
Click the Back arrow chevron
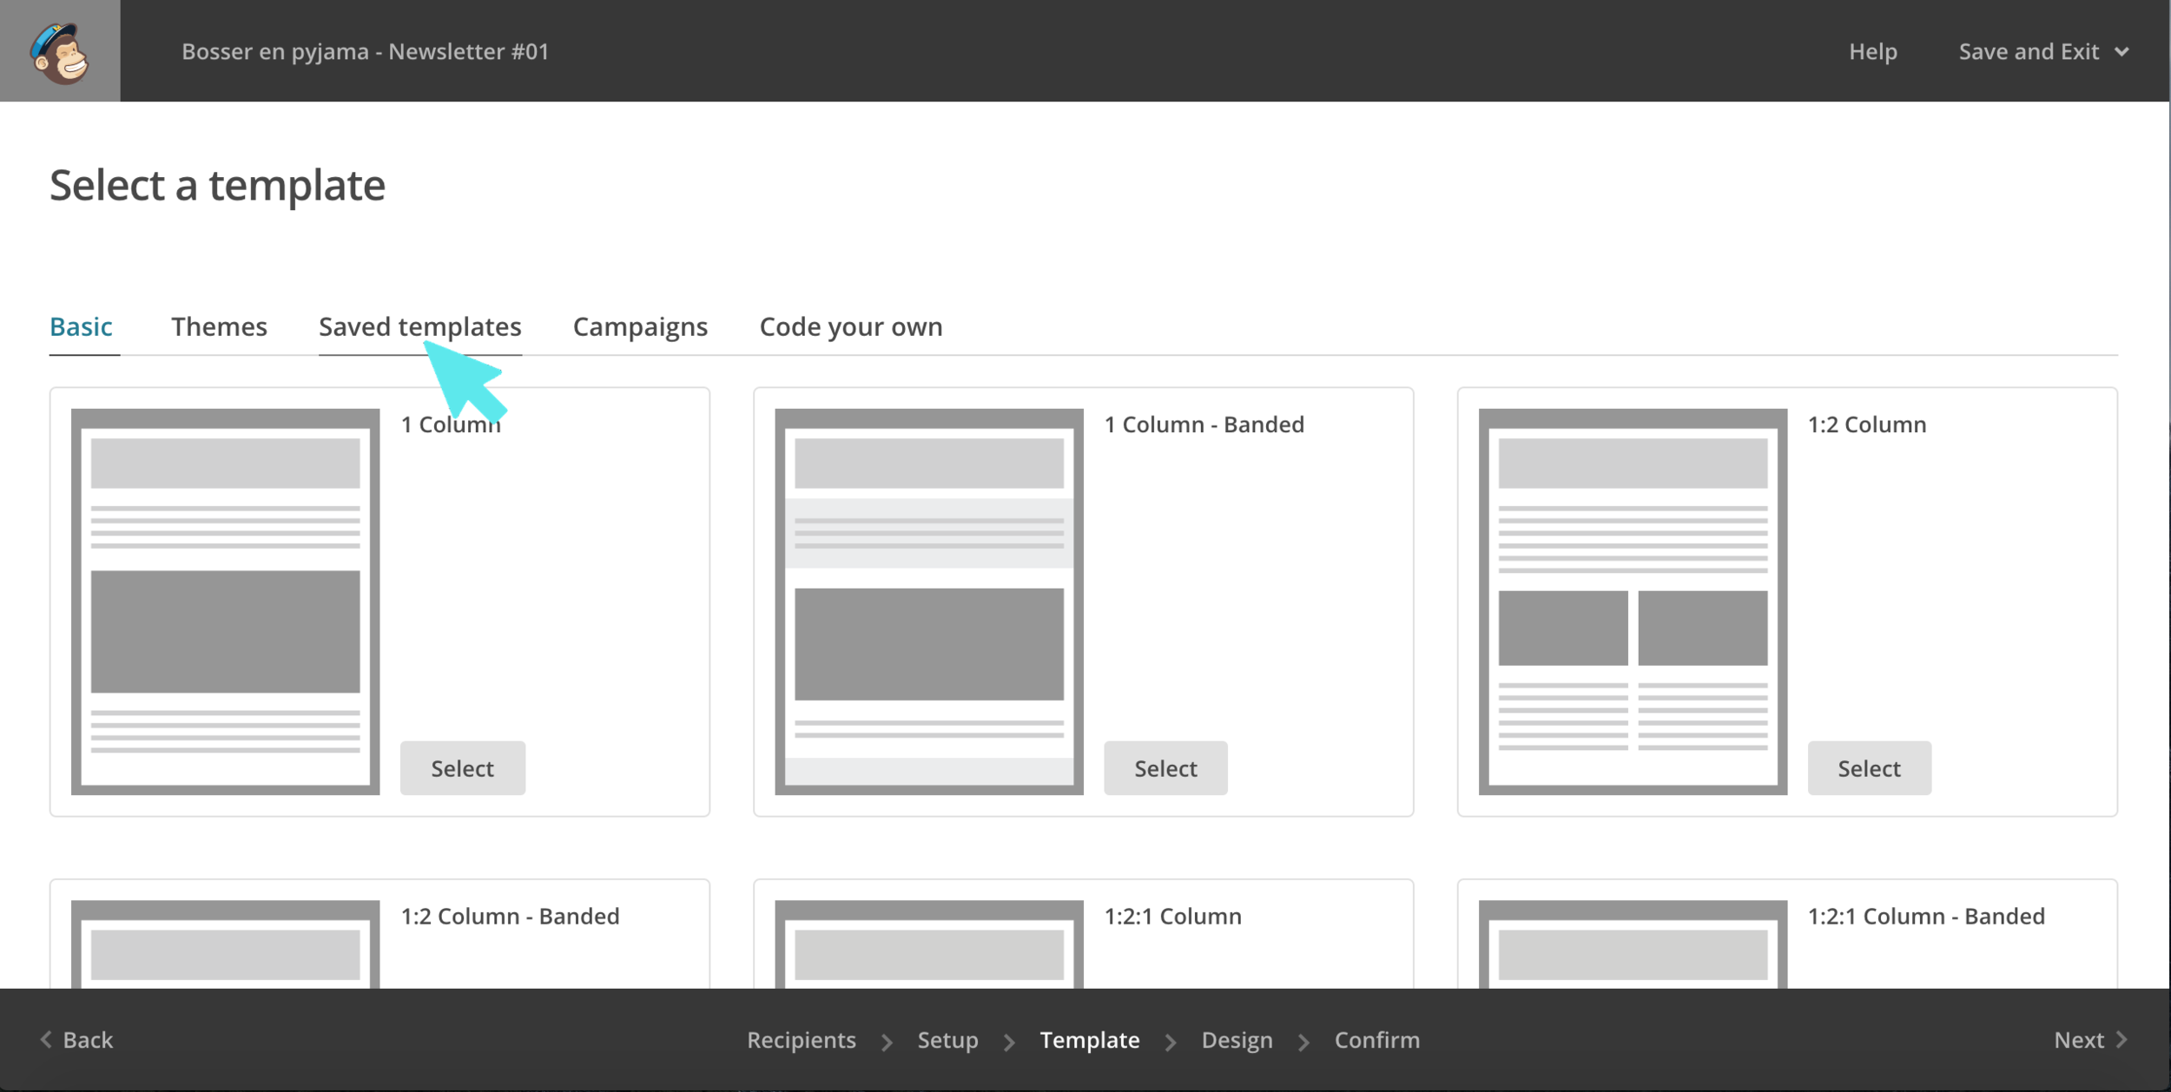[x=46, y=1039]
